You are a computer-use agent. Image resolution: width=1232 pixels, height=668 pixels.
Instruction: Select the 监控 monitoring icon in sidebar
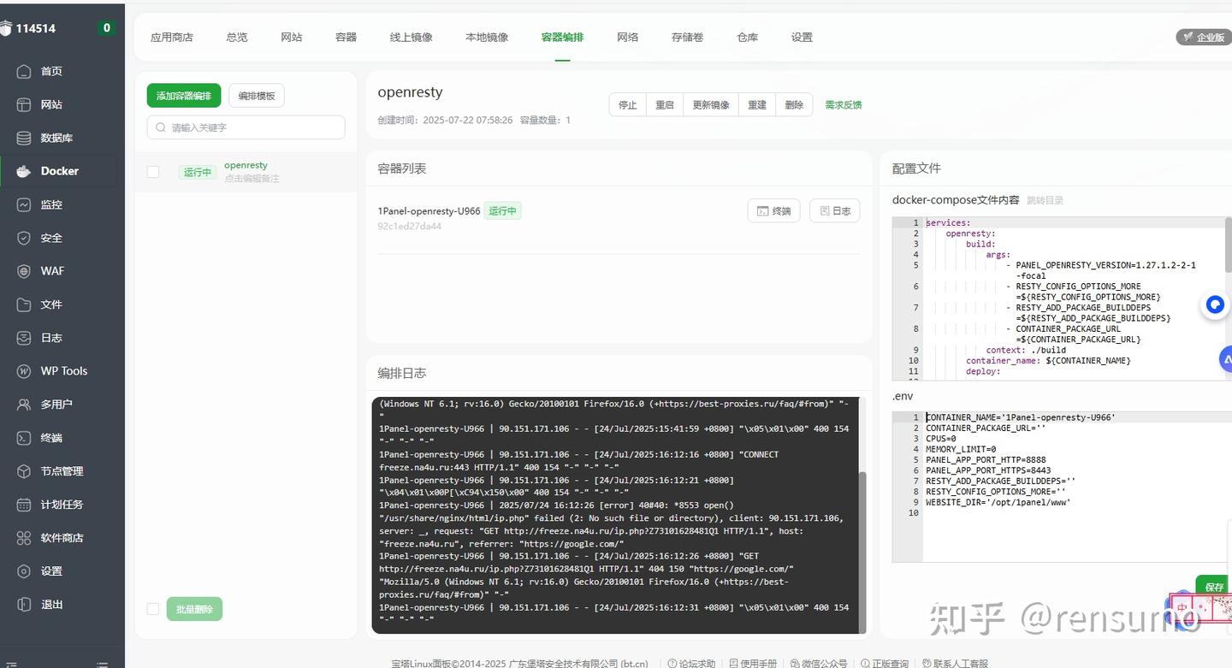[24, 204]
